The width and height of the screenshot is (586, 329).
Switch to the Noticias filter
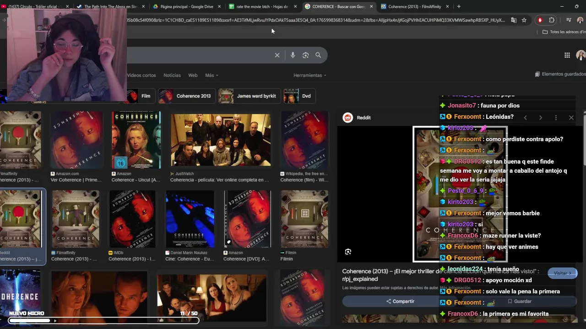(172, 75)
